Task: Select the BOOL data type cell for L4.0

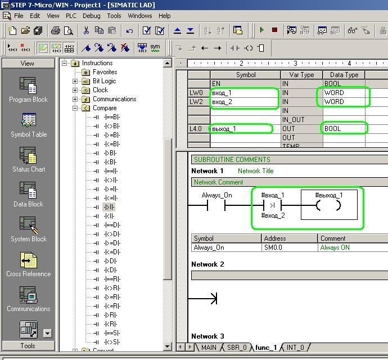Action: pos(344,129)
